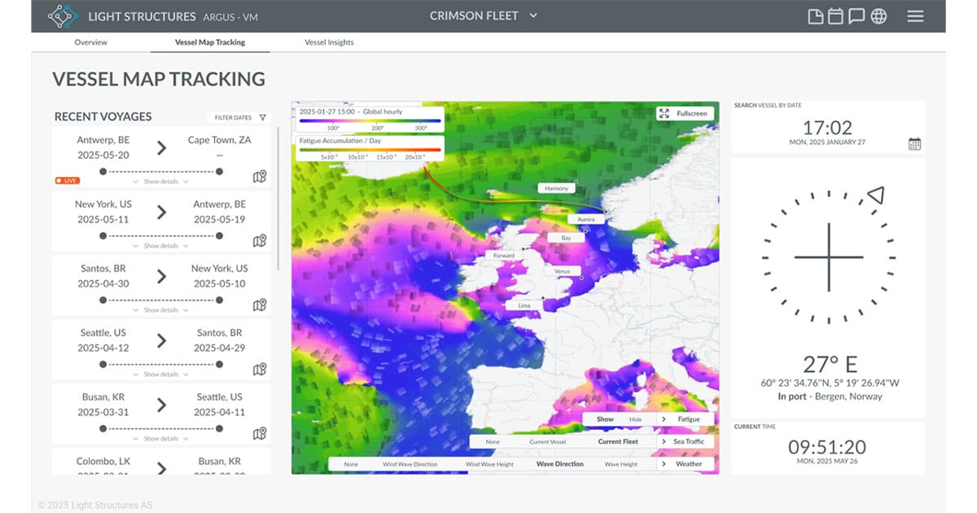Open the hamburger menu icon
This screenshot has width=977, height=513.
click(915, 15)
